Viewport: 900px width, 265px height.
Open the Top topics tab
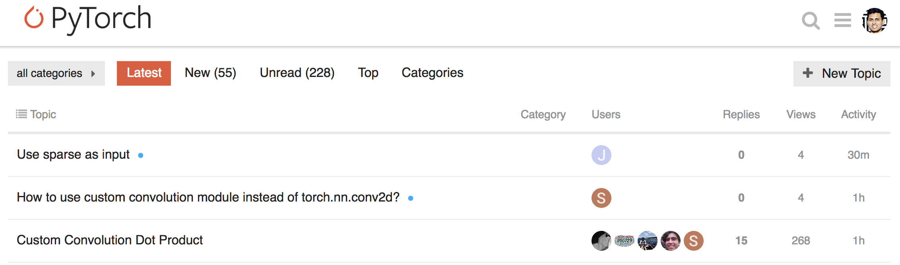368,73
